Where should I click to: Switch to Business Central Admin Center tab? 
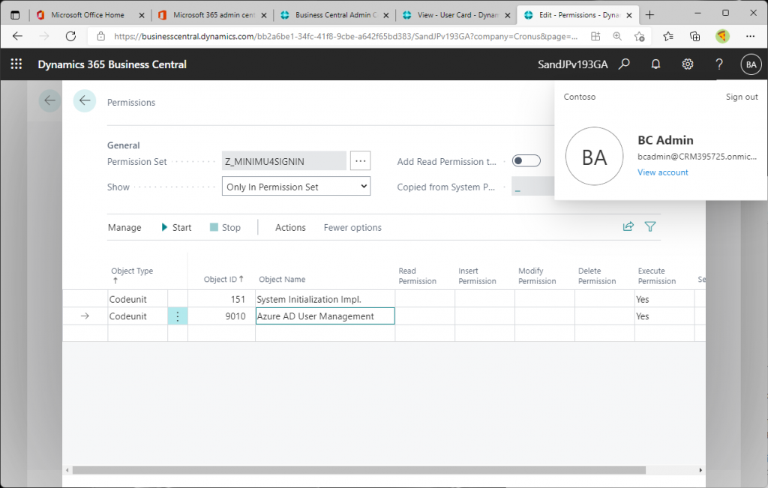(334, 15)
